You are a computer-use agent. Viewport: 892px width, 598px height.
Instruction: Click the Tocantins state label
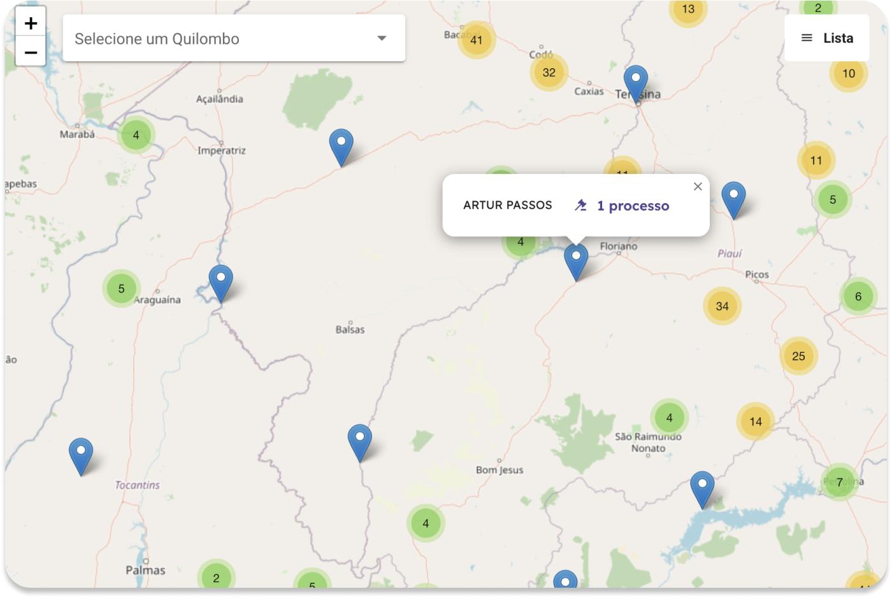(137, 485)
